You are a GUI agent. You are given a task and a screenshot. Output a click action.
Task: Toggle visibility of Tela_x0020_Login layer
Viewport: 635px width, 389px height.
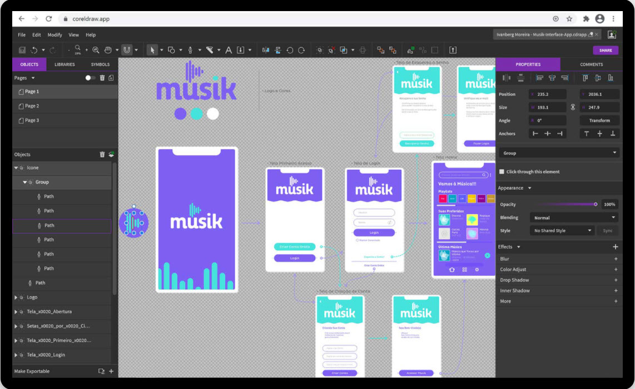(x=22, y=355)
